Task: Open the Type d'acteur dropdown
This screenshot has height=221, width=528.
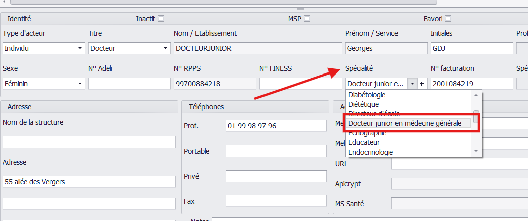Action: click(x=43, y=48)
